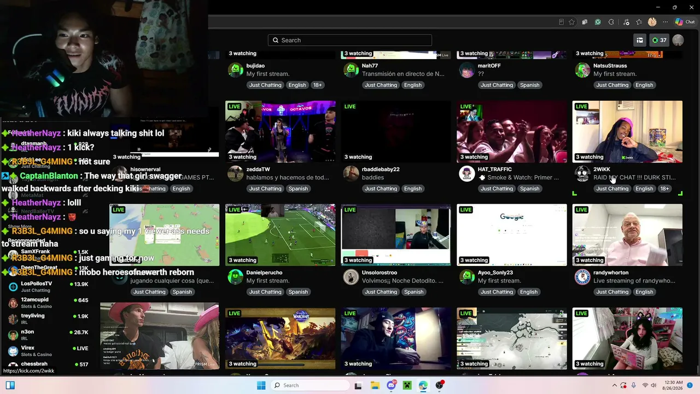Open the Kick drops chest icon
Image resolution: width=700 pixels, height=394 pixels.
tap(639, 40)
